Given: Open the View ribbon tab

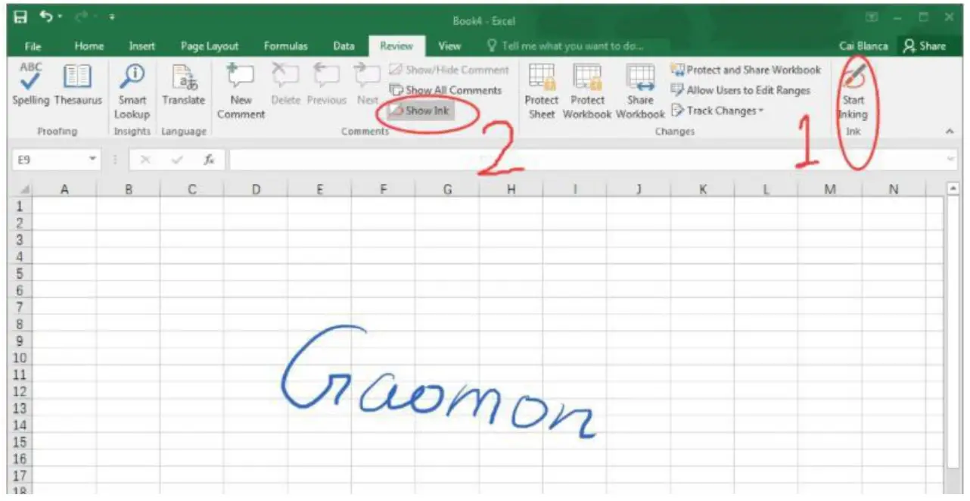Looking at the screenshot, I should pyautogui.click(x=449, y=45).
